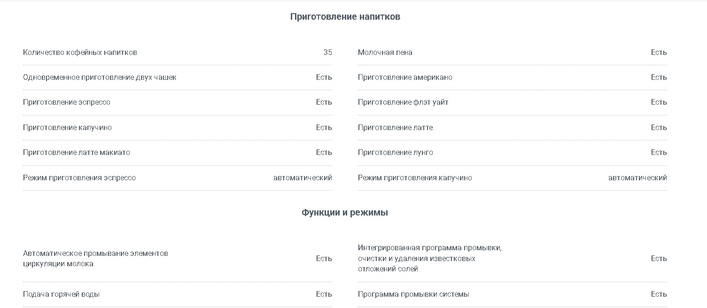Select the 'Молочная пена' label
Image resolution: width=707 pixels, height=308 pixels.
pyautogui.click(x=385, y=53)
